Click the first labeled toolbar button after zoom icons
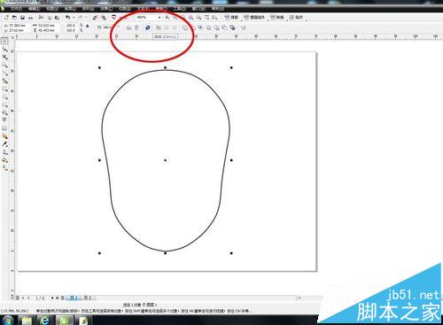The width and height of the screenshot is (443, 325). click(x=231, y=18)
